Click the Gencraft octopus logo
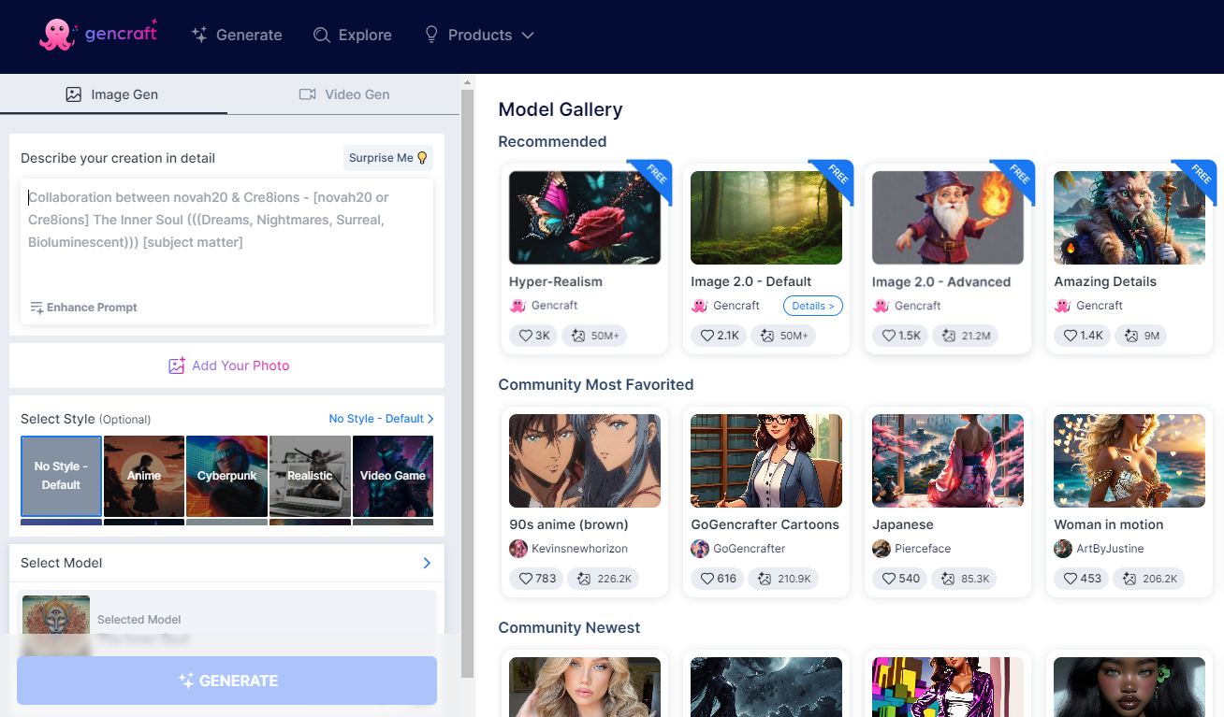This screenshot has width=1224, height=717. point(55,34)
